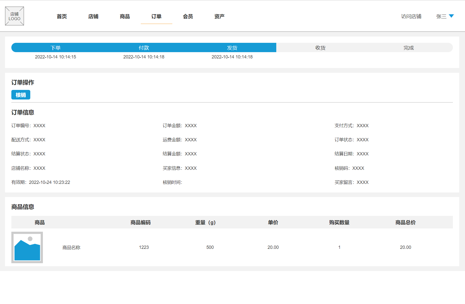Click the 付款 step indicator
Viewport: 465px width, 304px height.
[144, 47]
